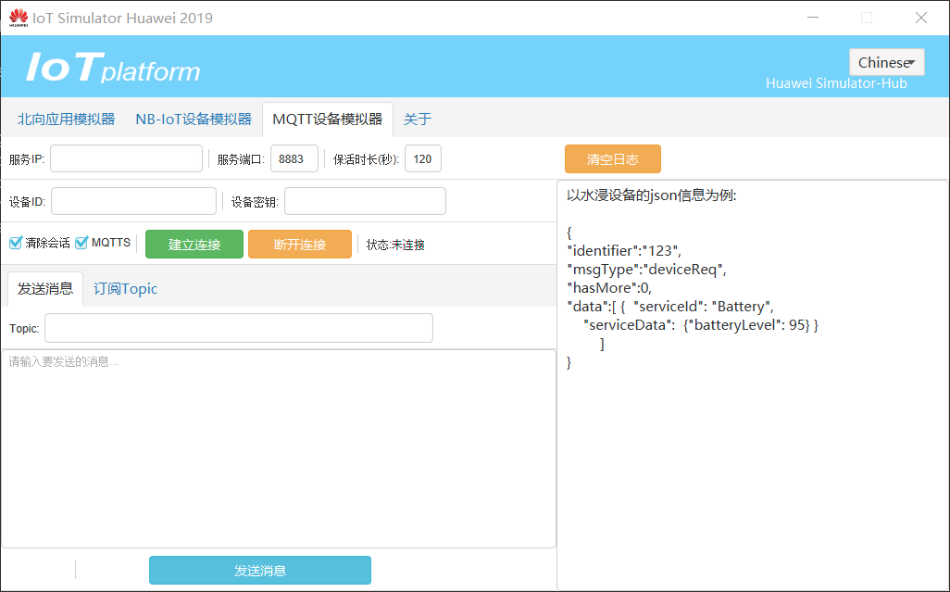Click the "identifier":"123" line in log
The width and height of the screenshot is (950, 592).
[624, 250]
